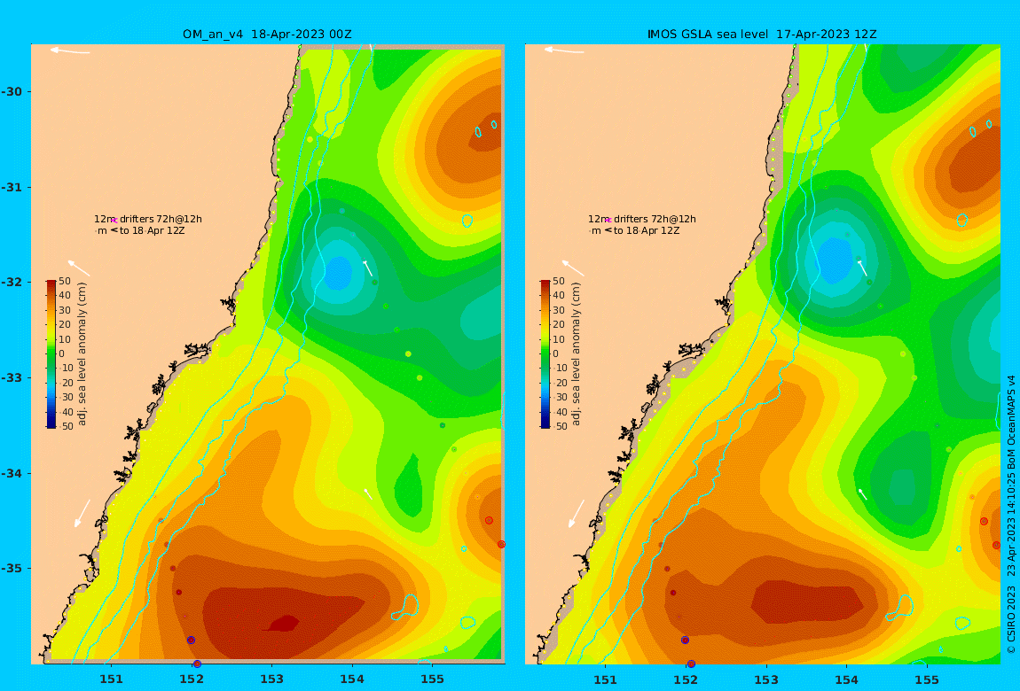
Task: Pick the dark red top of left colorbar
Action: tap(51, 283)
